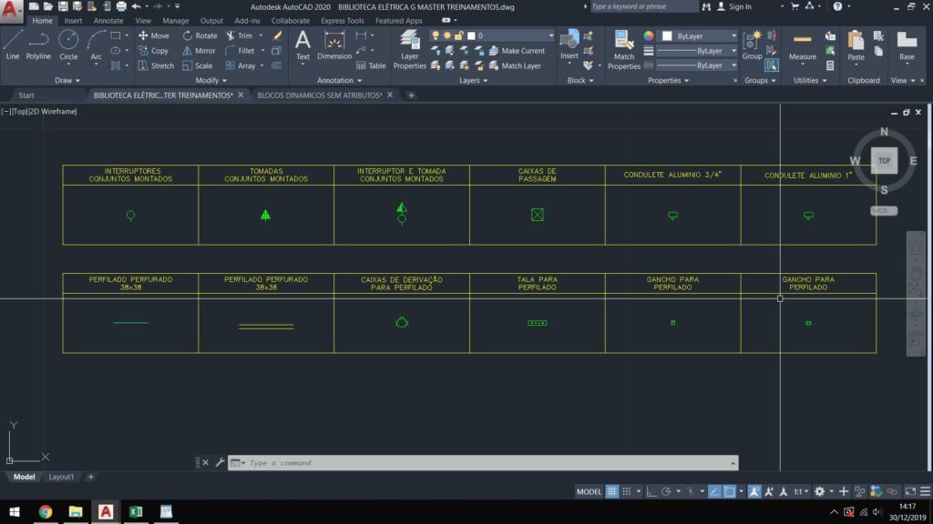Toggle clean screen mode
933x524 pixels.
(910, 491)
